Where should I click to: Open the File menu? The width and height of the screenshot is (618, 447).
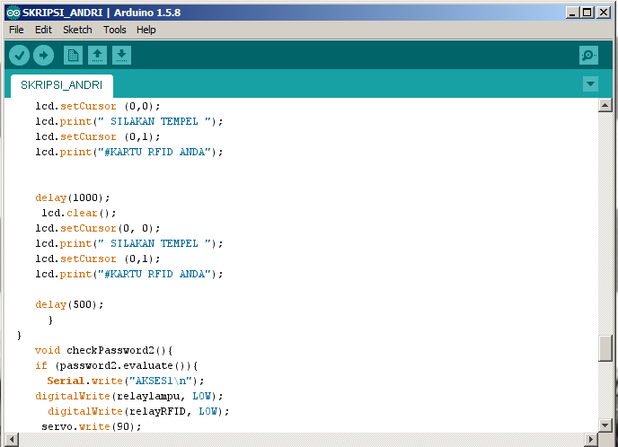tap(16, 30)
